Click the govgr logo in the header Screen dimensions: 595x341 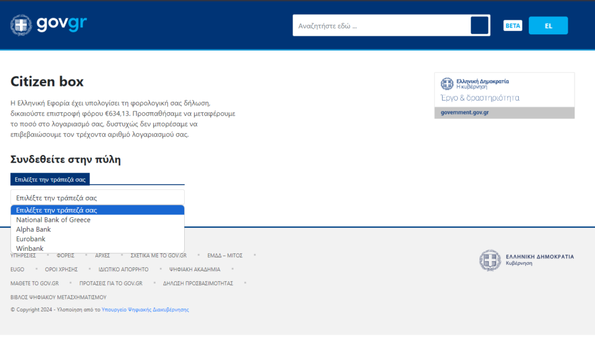pos(49,24)
